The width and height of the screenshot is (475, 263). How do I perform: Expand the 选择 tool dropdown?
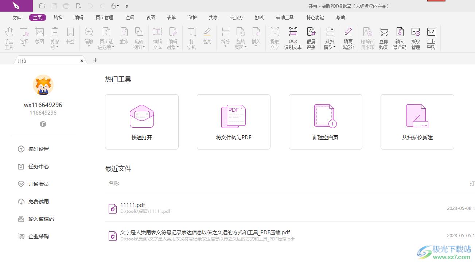pos(24,47)
